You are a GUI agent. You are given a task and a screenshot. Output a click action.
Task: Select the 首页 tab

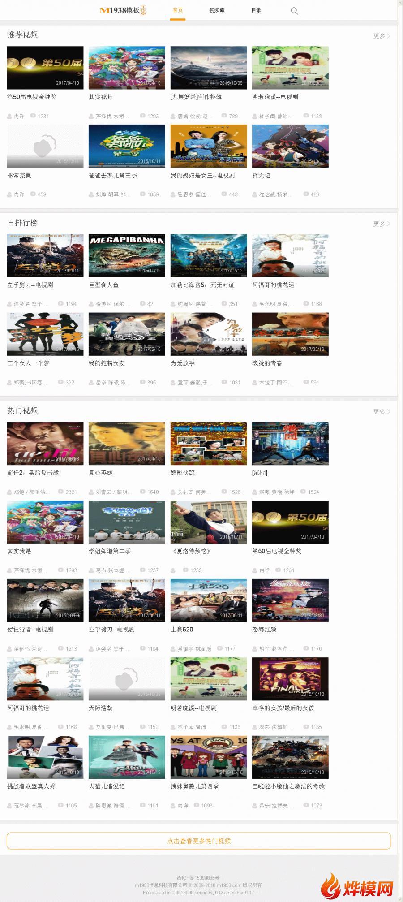pyautogui.click(x=178, y=10)
